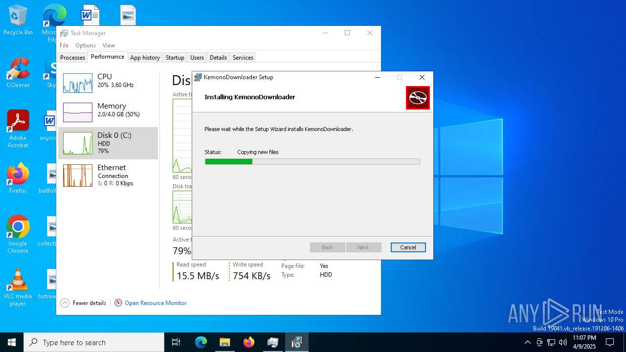Show hidden system tray icons
This screenshot has height=352, width=626.
527,342
